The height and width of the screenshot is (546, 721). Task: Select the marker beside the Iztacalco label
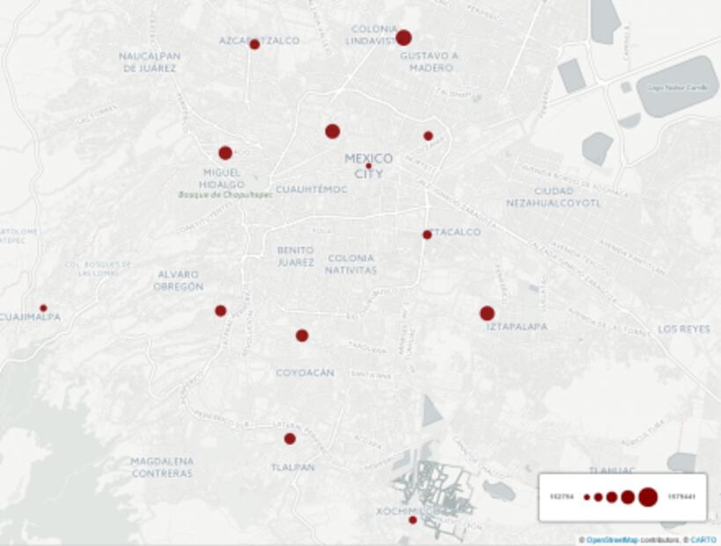[427, 234]
